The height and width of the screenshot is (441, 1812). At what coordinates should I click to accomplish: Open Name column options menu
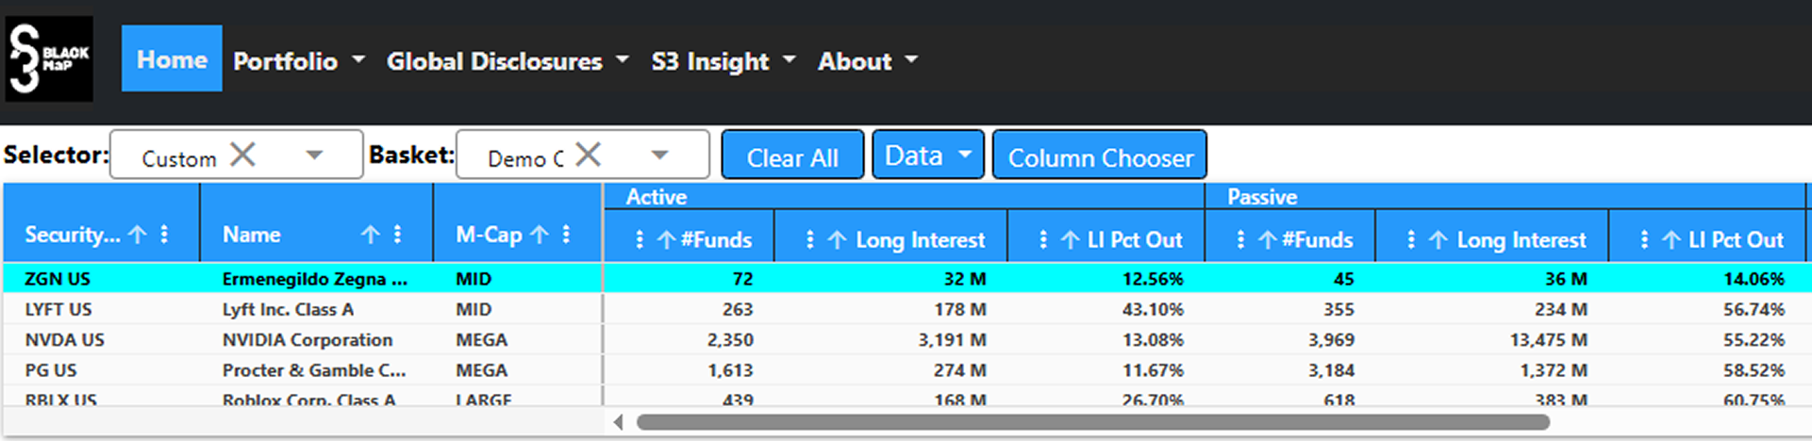[x=398, y=235]
